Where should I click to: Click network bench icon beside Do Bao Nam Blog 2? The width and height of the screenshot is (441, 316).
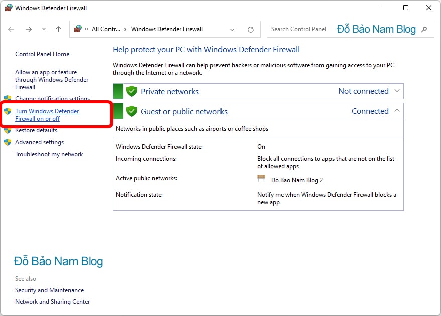[261, 179]
